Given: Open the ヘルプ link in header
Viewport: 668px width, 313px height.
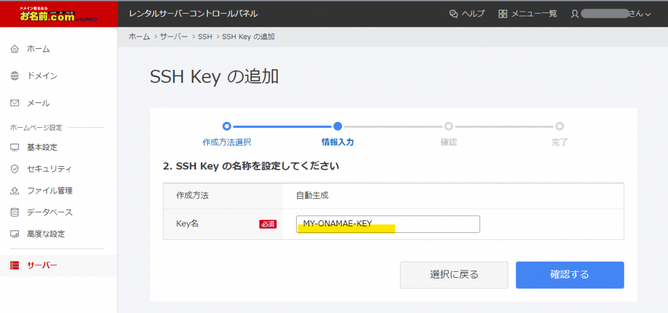Looking at the screenshot, I should 467,14.
